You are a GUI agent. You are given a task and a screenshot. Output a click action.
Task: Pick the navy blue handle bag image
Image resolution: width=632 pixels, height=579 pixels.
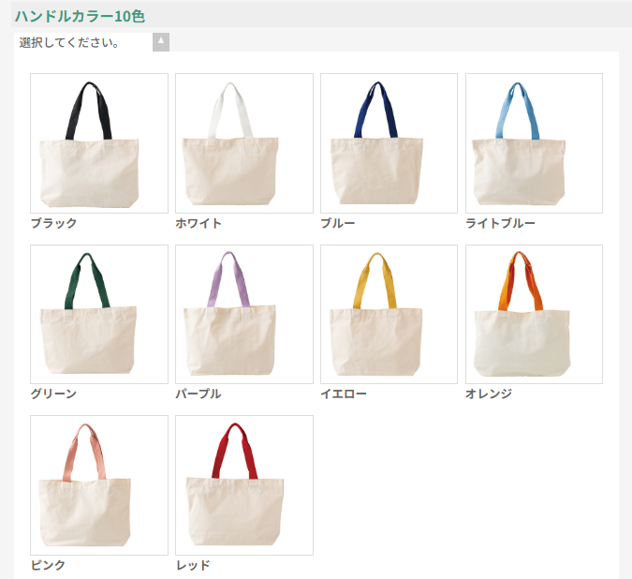click(389, 143)
